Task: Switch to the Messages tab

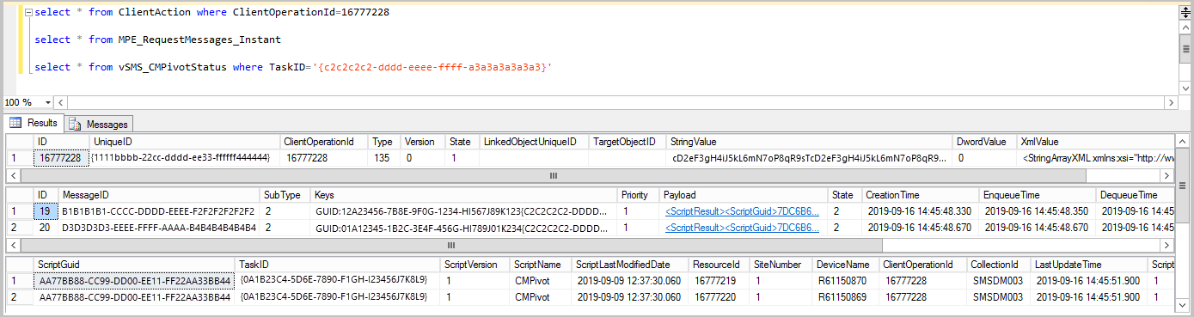Action: (99, 124)
